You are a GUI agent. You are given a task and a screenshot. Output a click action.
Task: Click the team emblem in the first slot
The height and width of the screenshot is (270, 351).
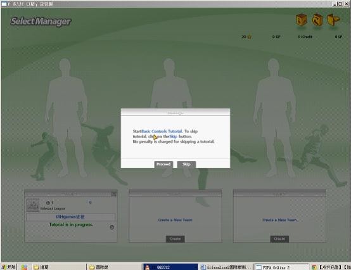tap(33, 205)
